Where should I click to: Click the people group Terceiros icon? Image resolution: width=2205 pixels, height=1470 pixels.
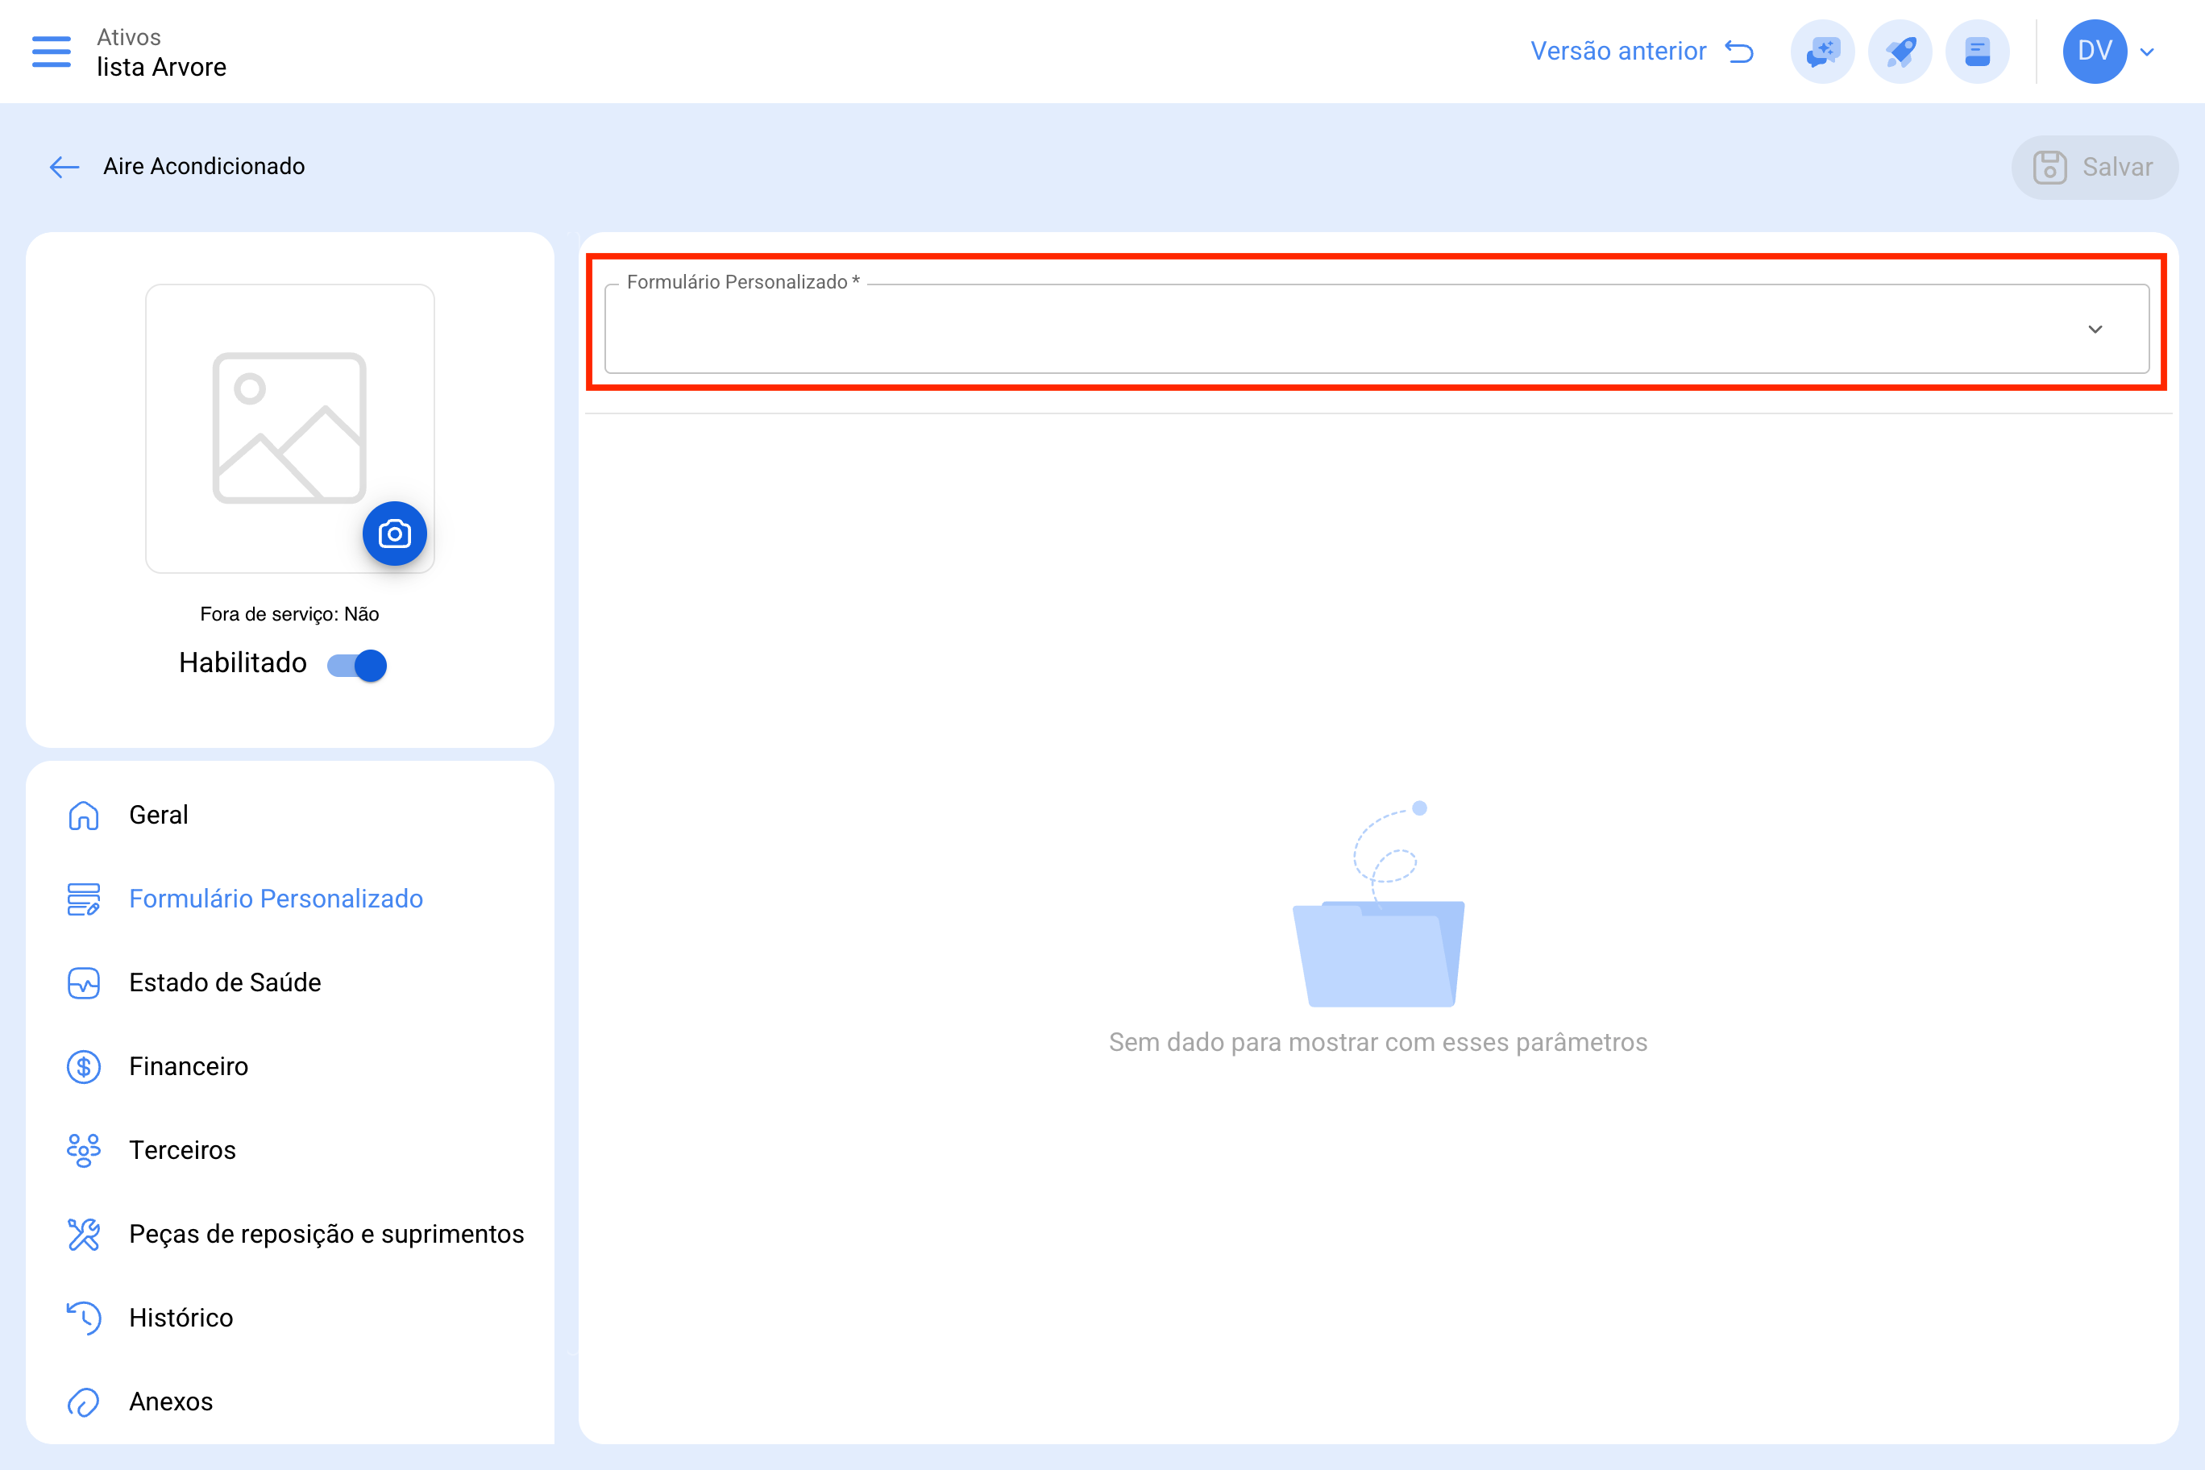click(84, 1150)
